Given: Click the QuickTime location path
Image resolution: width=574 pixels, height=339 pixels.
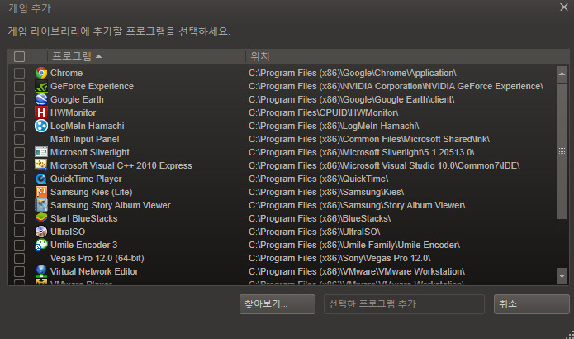Looking at the screenshot, I should pos(319,179).
